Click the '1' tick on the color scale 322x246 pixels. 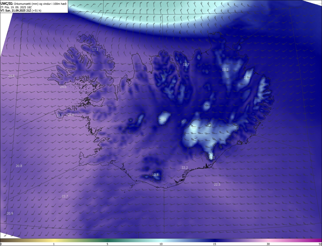[x=54, y=244]
